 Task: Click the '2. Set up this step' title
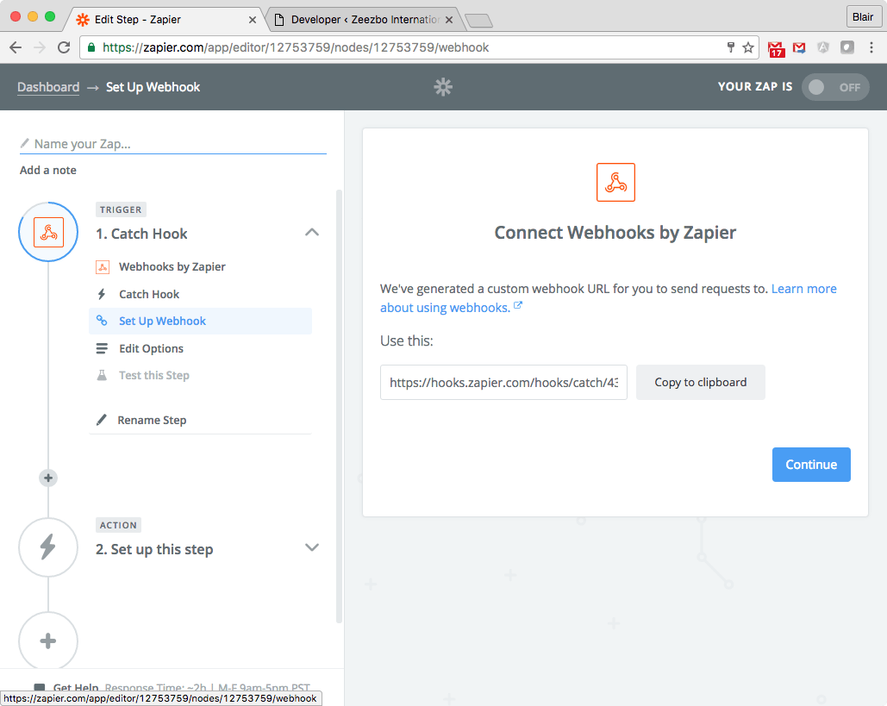(x=154, y=549)
